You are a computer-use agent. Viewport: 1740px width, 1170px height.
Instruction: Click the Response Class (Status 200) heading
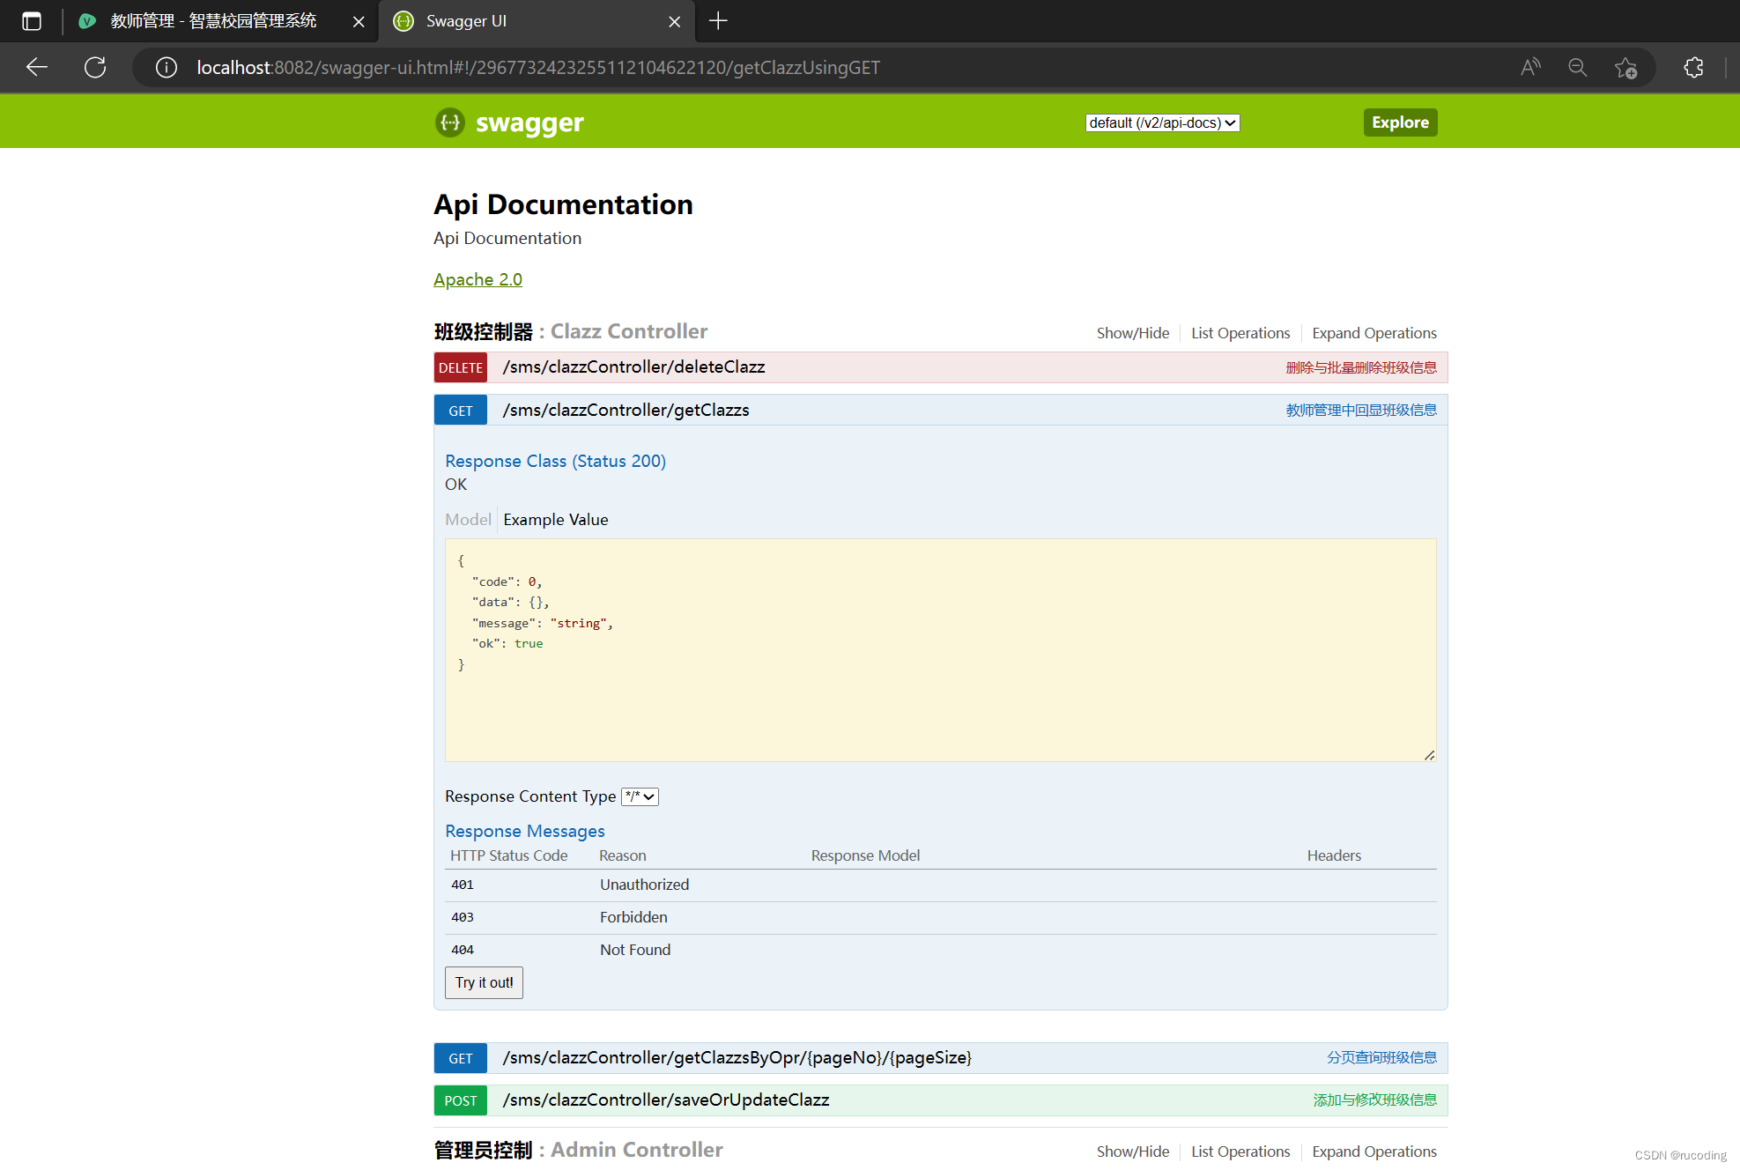(x=555, y=461)
